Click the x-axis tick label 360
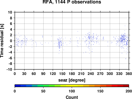Image resolution: width=132 pixels, height=99 pixels. point(129,74)
